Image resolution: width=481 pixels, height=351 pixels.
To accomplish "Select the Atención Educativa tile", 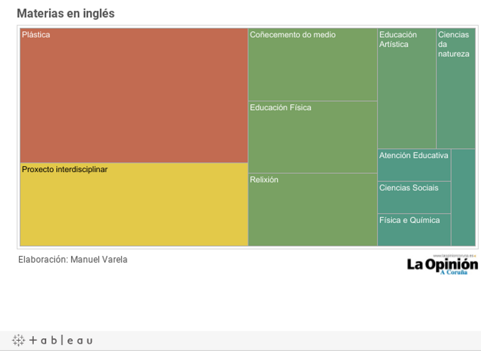I will 414,165.
